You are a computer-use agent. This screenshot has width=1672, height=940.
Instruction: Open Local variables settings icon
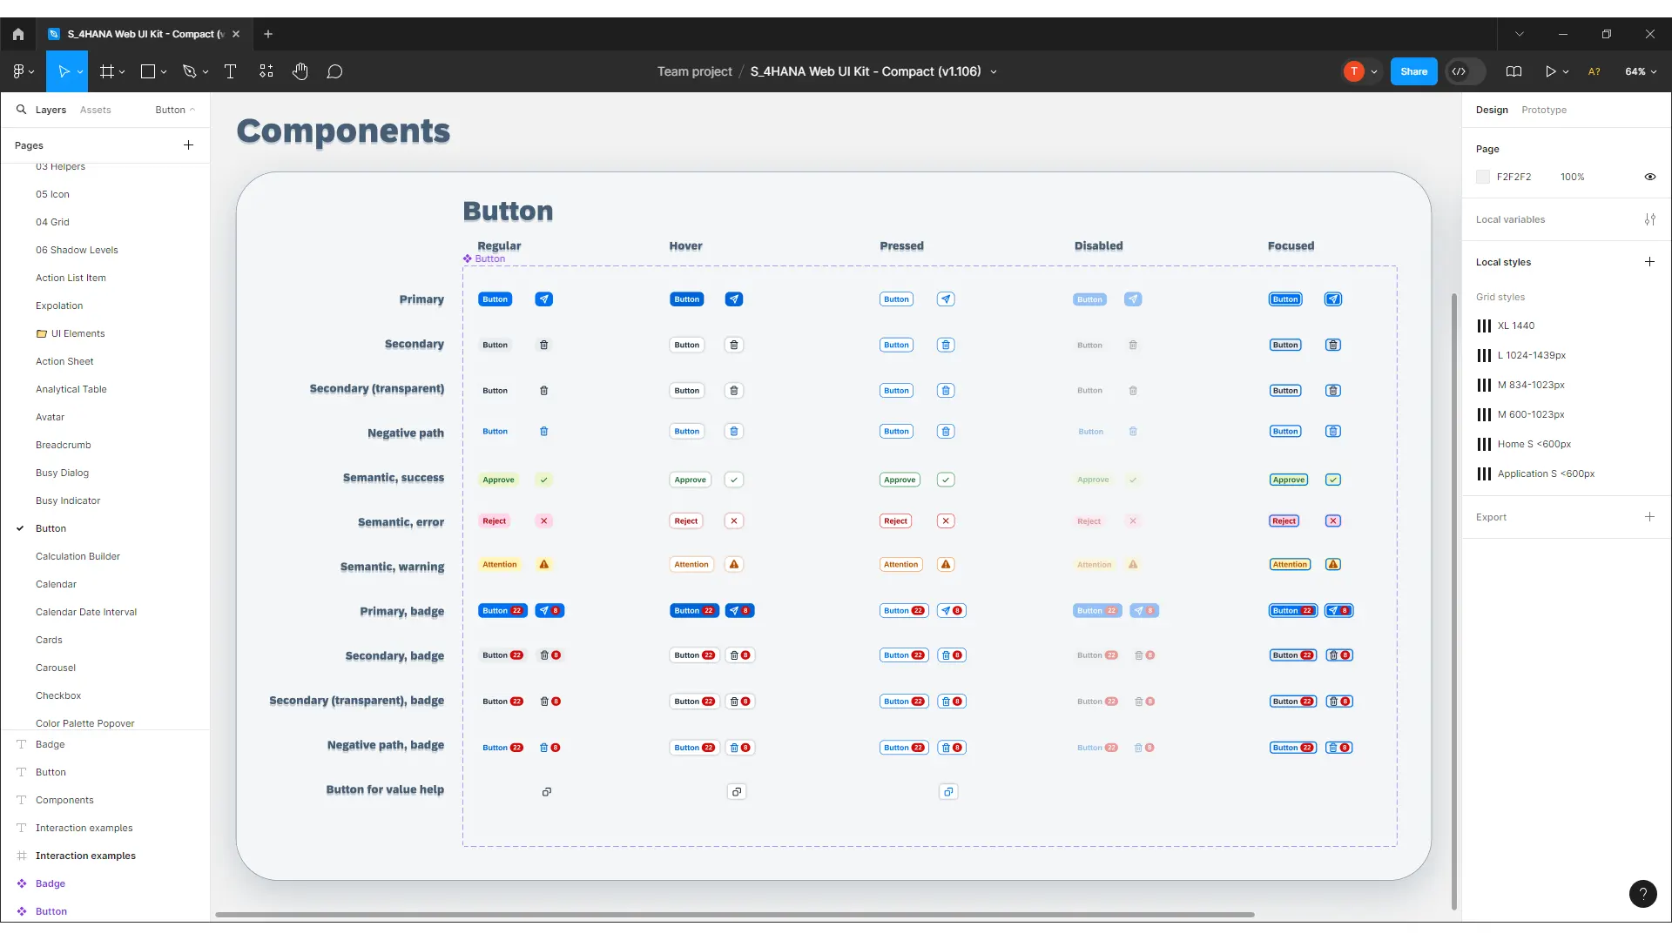(x=1649, y=219)
